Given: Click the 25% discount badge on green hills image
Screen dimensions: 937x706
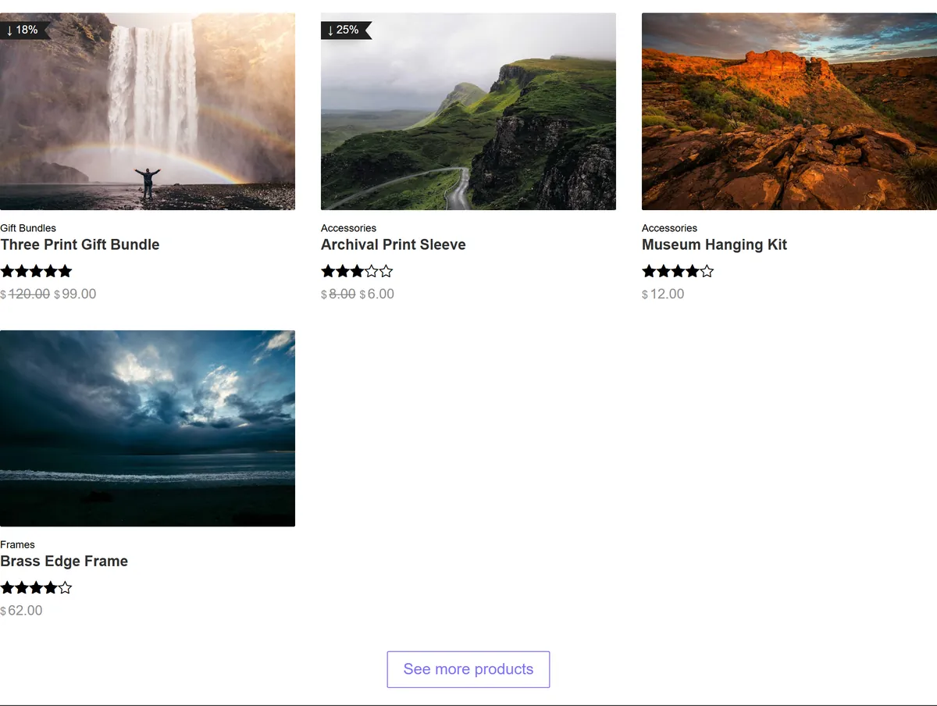Looking at the screenshot, I should [346, 30].
